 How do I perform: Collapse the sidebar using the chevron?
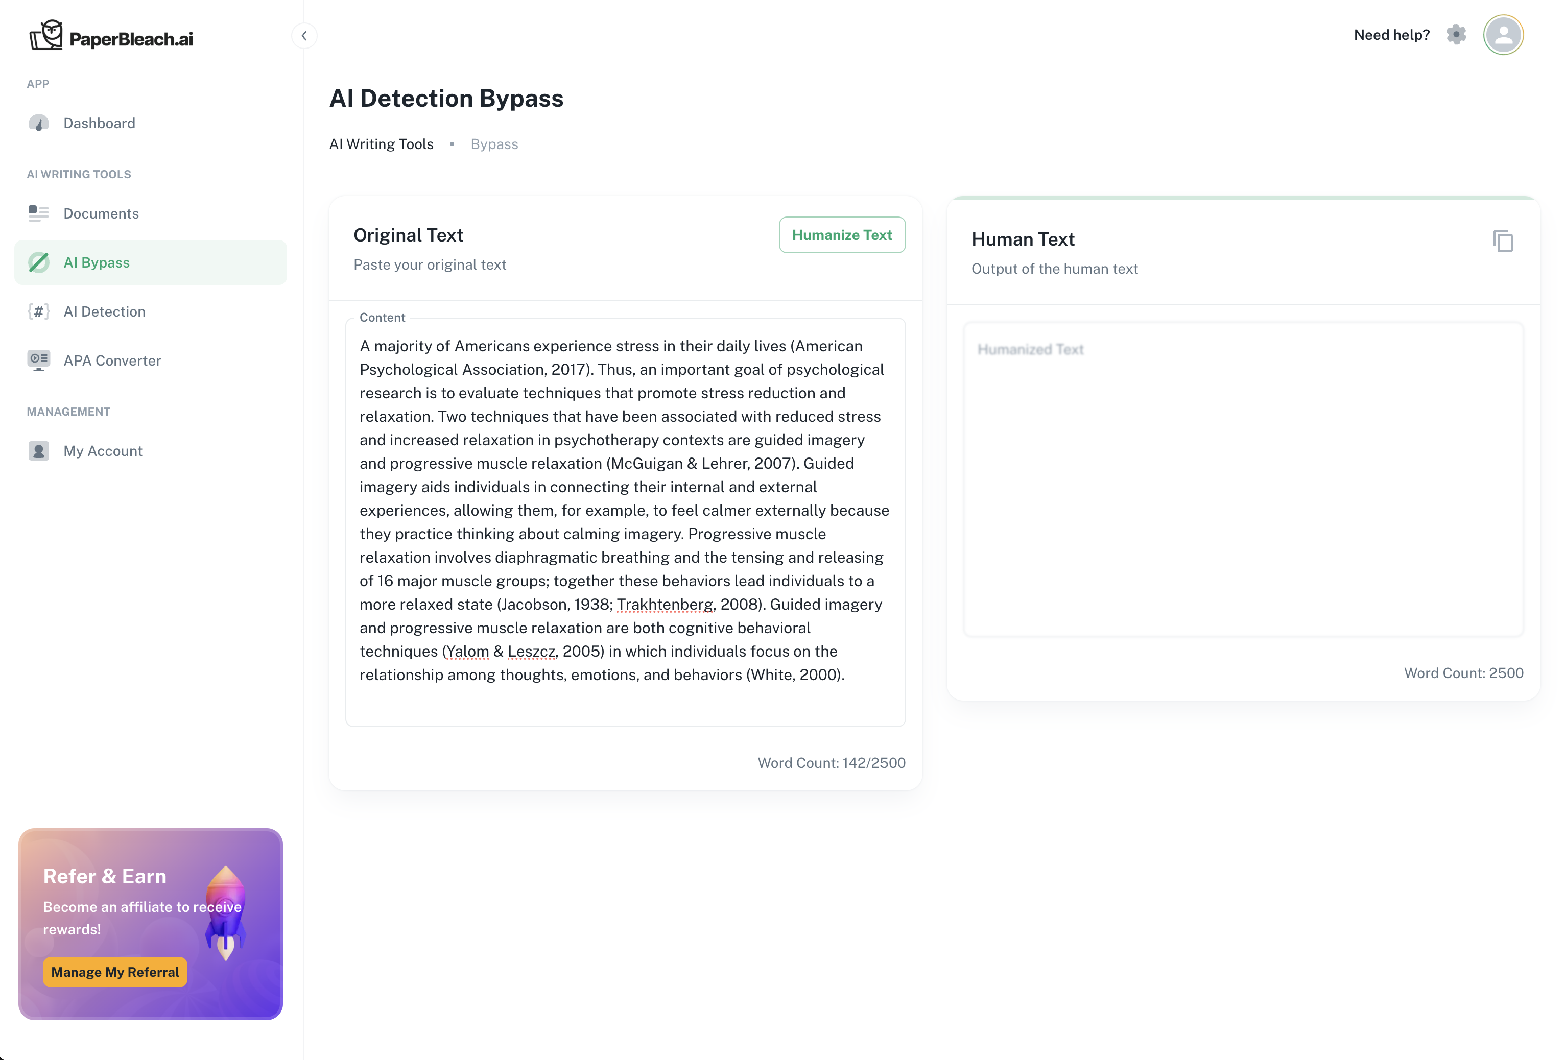tap(304, 36)
